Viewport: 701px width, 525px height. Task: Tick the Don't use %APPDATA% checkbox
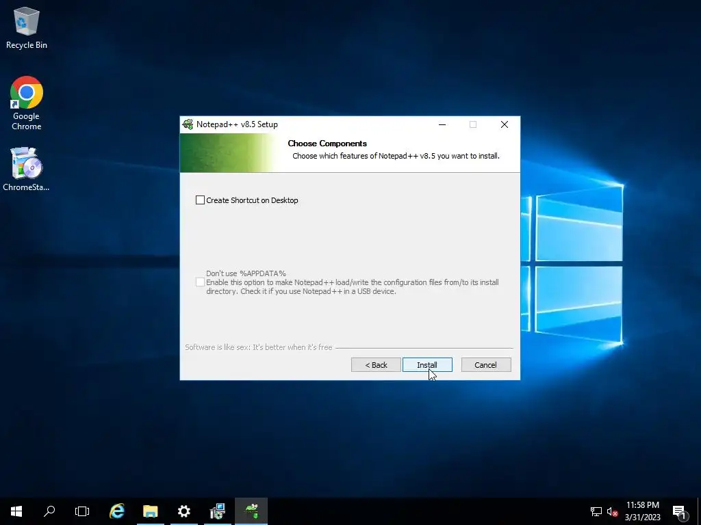200,282
